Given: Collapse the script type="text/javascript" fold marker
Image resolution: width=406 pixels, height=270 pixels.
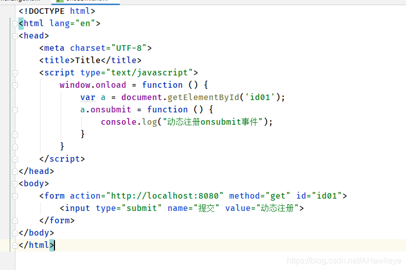Looking at the screenshot, I should point(15,73).
